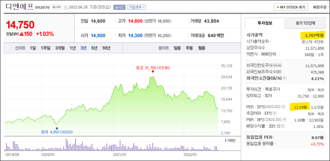The width and height of the screenshot is (330, 161).
Task: Select the 5년 line chart period
Action: 94,48
